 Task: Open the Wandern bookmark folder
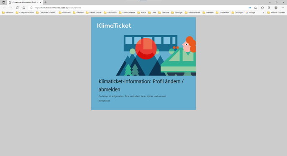pyautogui.click(x=208, y=13)
